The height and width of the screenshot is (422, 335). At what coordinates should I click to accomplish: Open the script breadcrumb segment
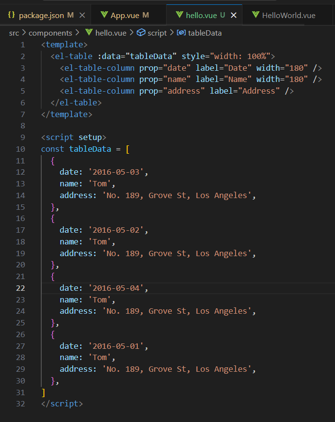[x=157, y=33]
